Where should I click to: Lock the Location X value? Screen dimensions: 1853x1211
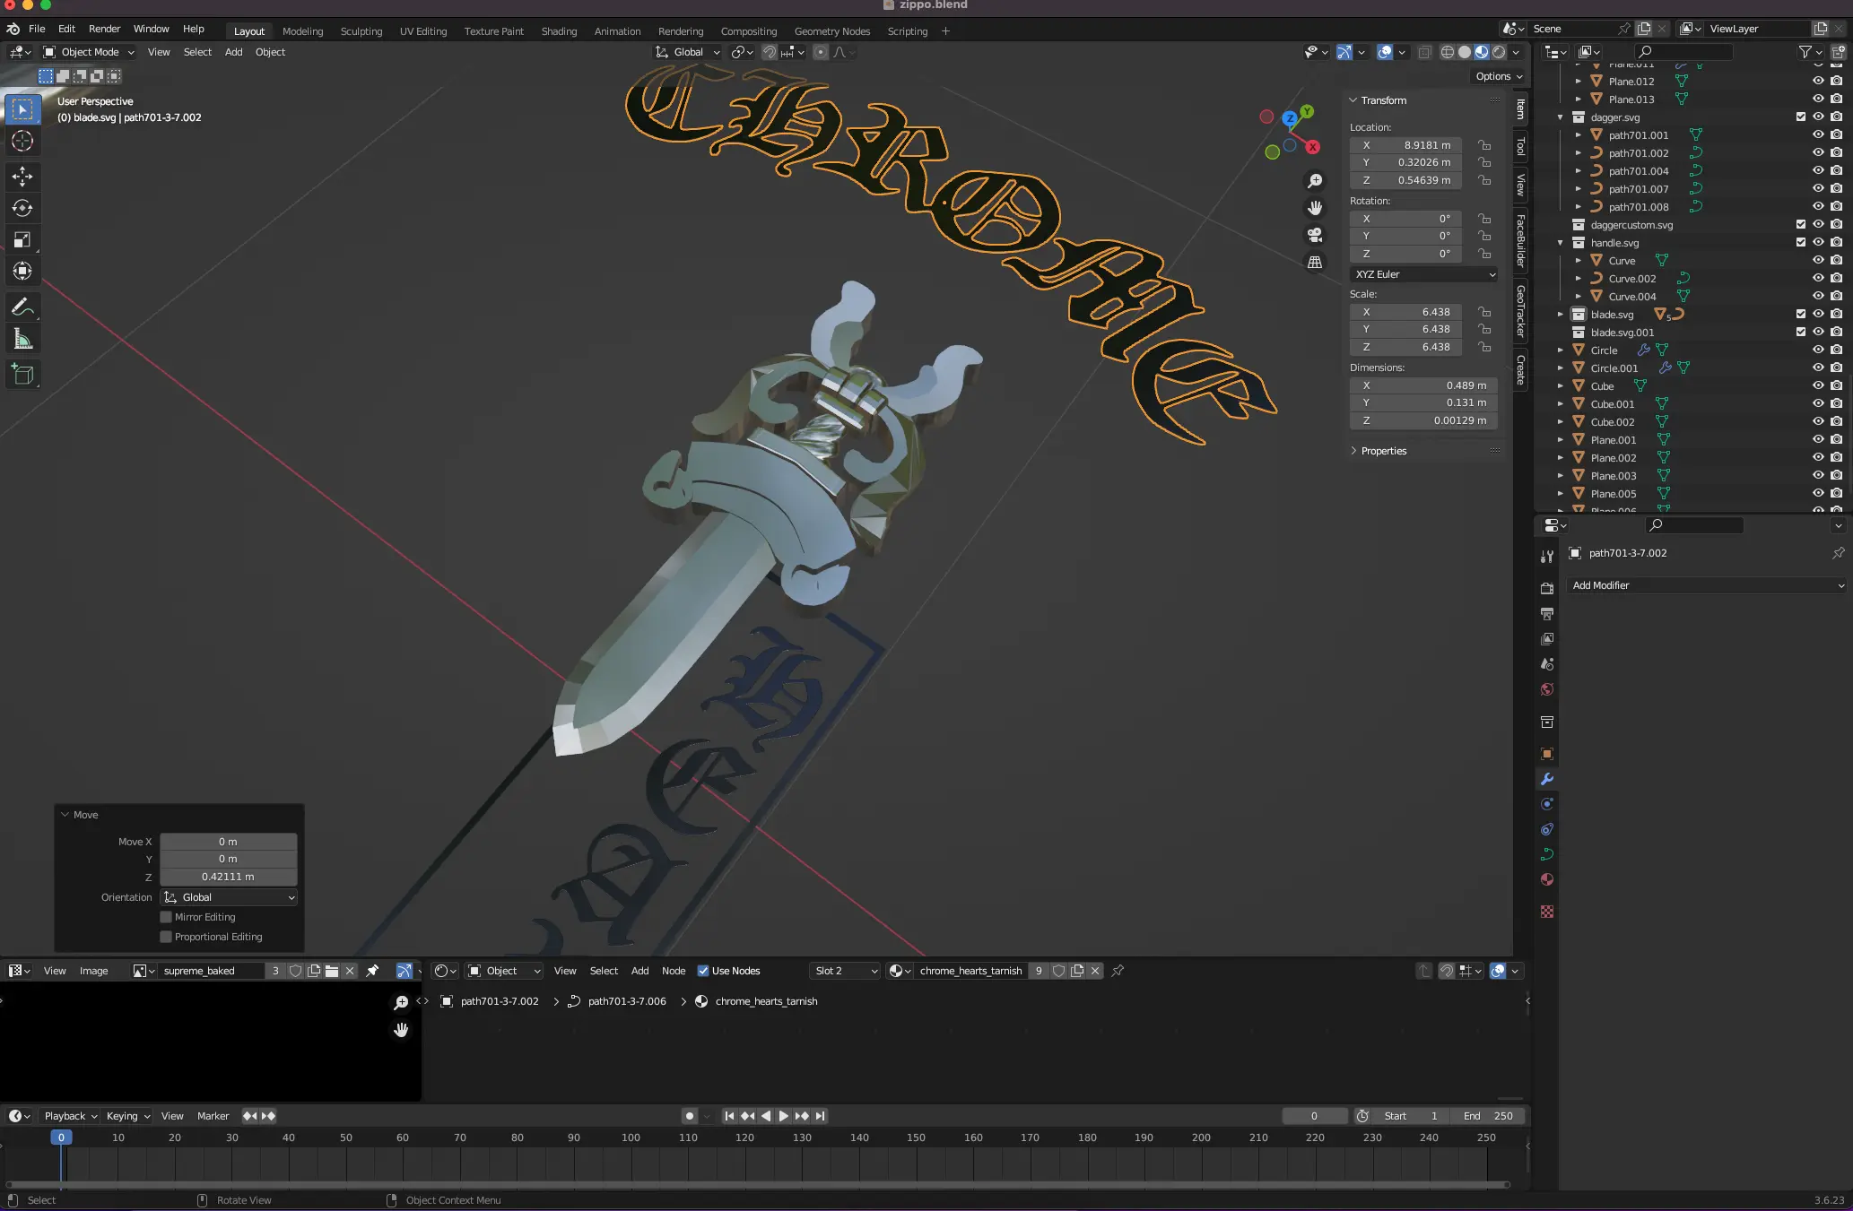click(1484, 145)
